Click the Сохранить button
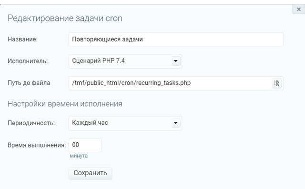The height and width of the screenshot is (189, 305). tap(90, 173)
